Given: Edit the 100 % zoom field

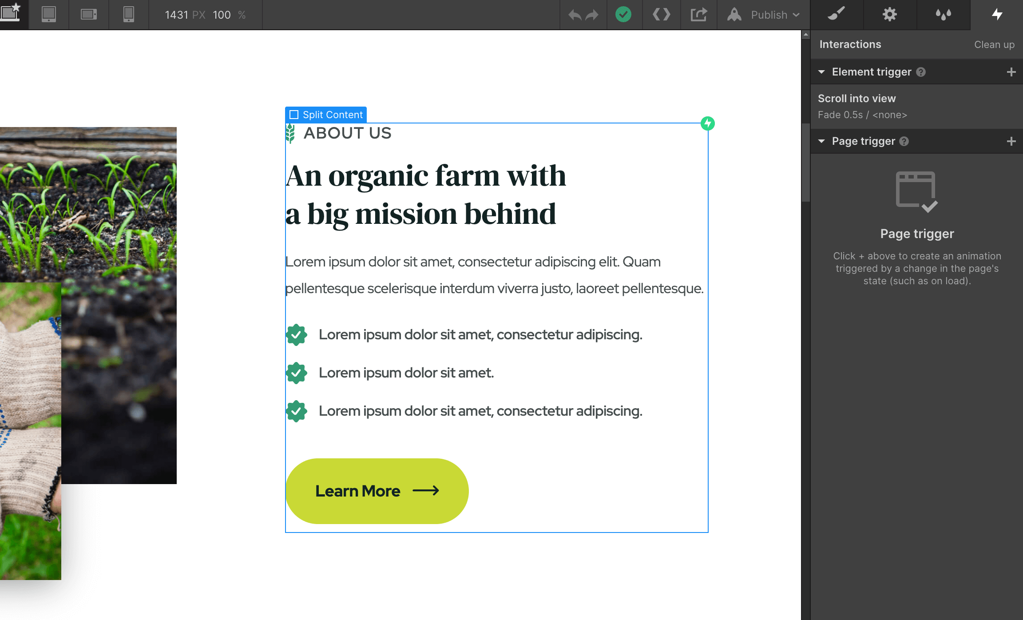Looking at the screenshot, I should point(222,15).
